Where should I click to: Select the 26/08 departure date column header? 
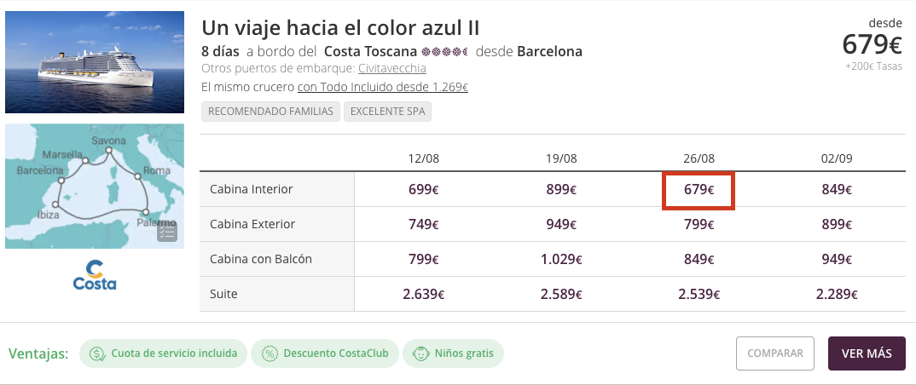699,158
